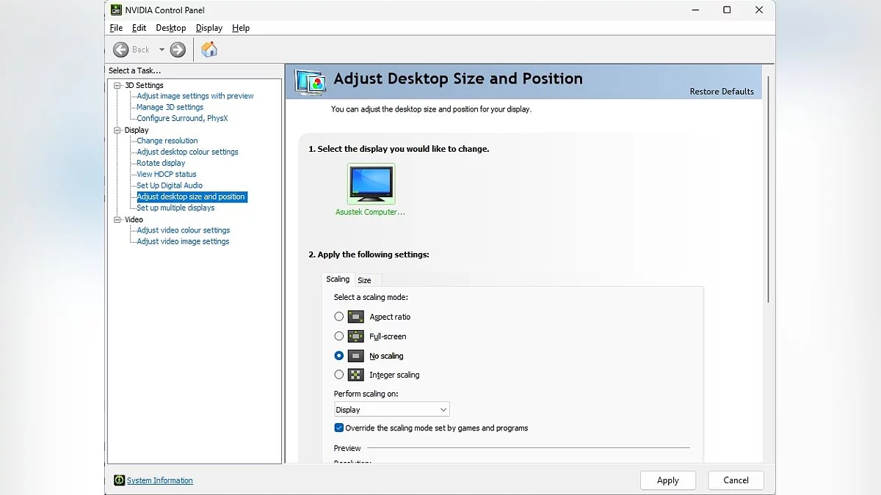Select the Integer scaling radio button

(x=338, y=375)
